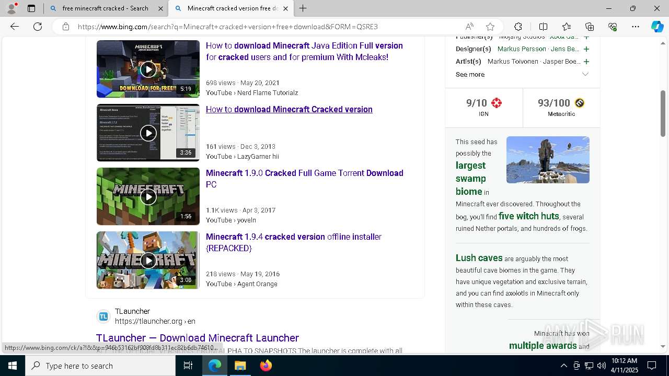669x376 pixels.
Task: Expand the Designer(s) row plus icon
Action: (x=586, y=49)
